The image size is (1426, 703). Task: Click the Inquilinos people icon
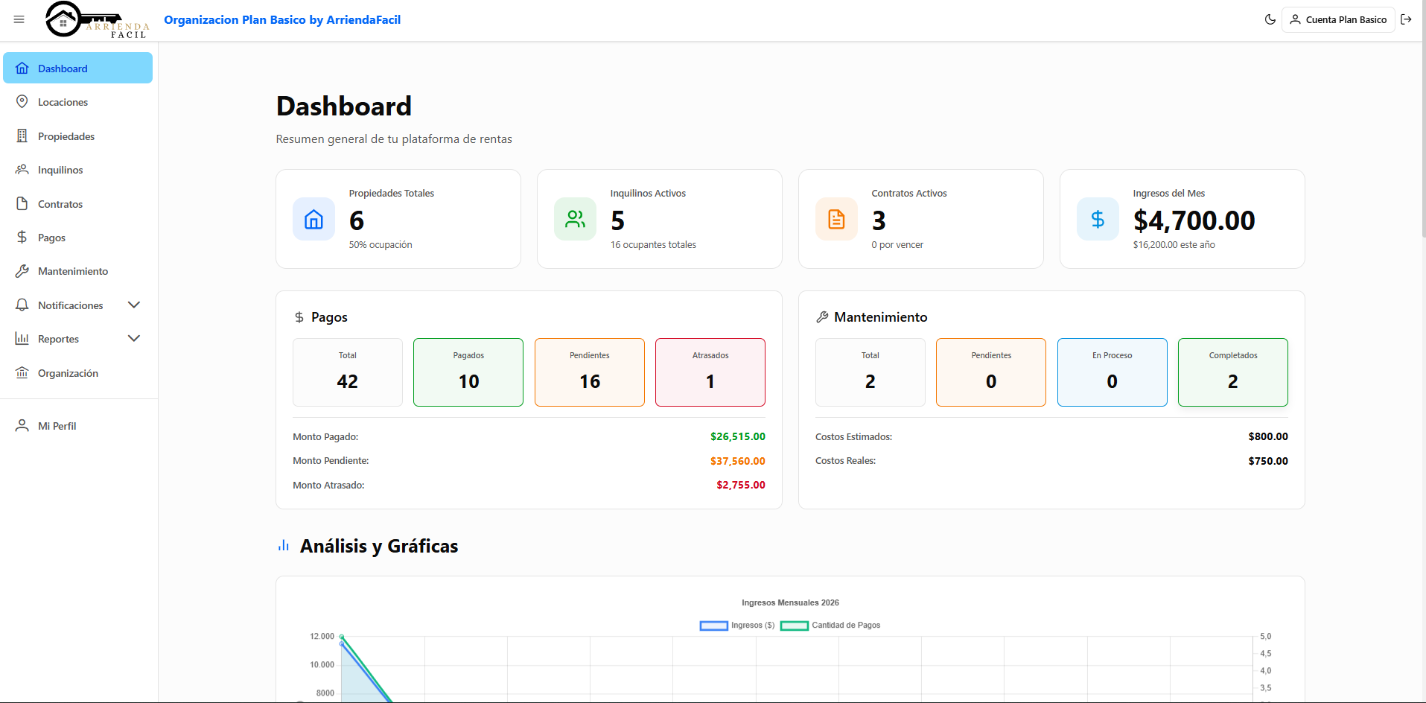tap(22, 169)
